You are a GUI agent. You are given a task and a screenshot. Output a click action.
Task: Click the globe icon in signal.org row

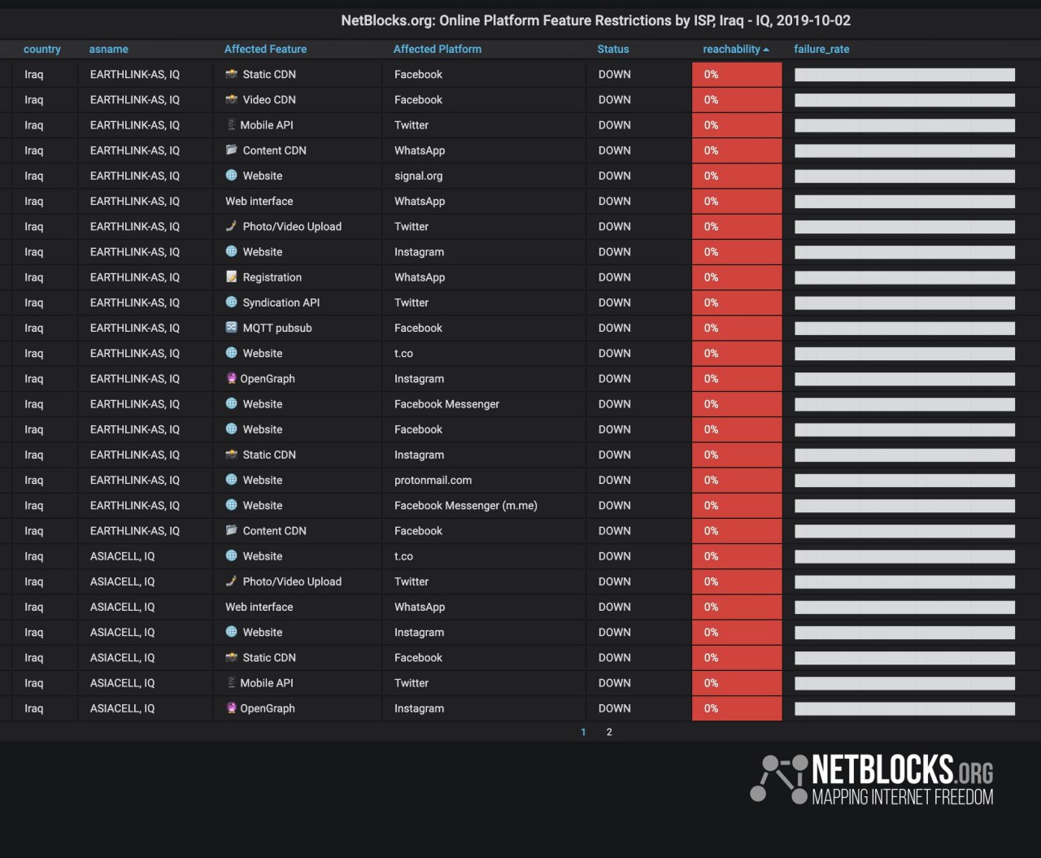pos(232,175)
